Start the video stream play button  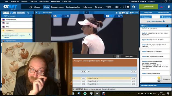[x=87, y=13]
